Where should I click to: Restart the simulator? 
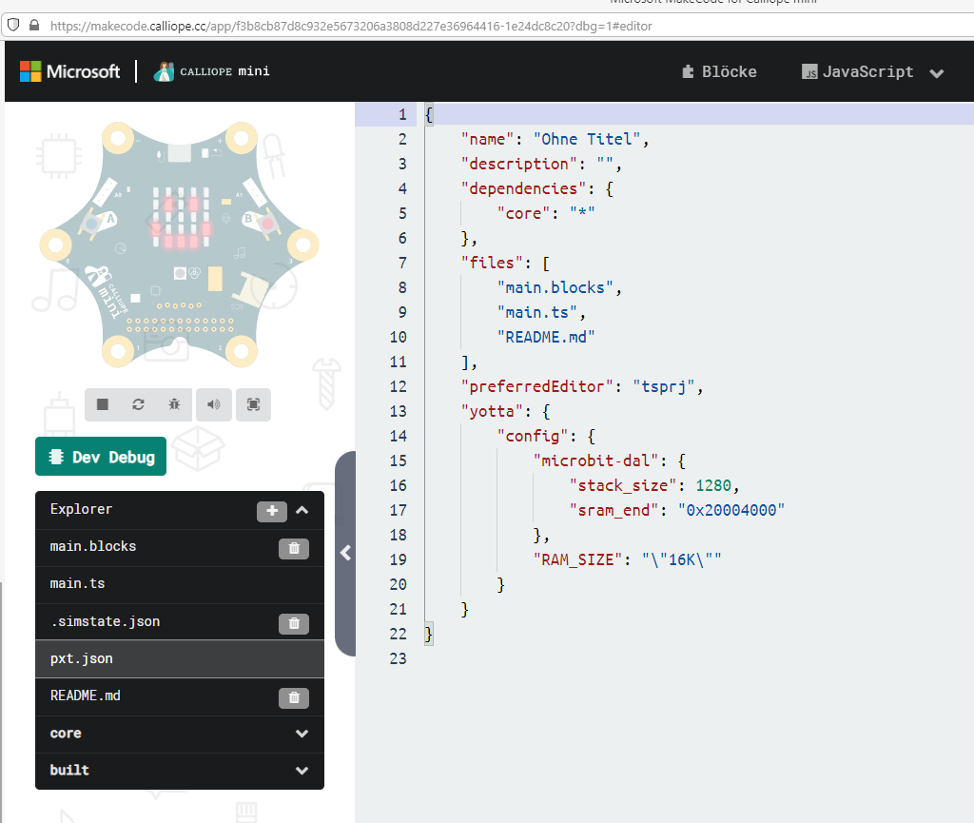pyautogui.click(x=138, y=404)
